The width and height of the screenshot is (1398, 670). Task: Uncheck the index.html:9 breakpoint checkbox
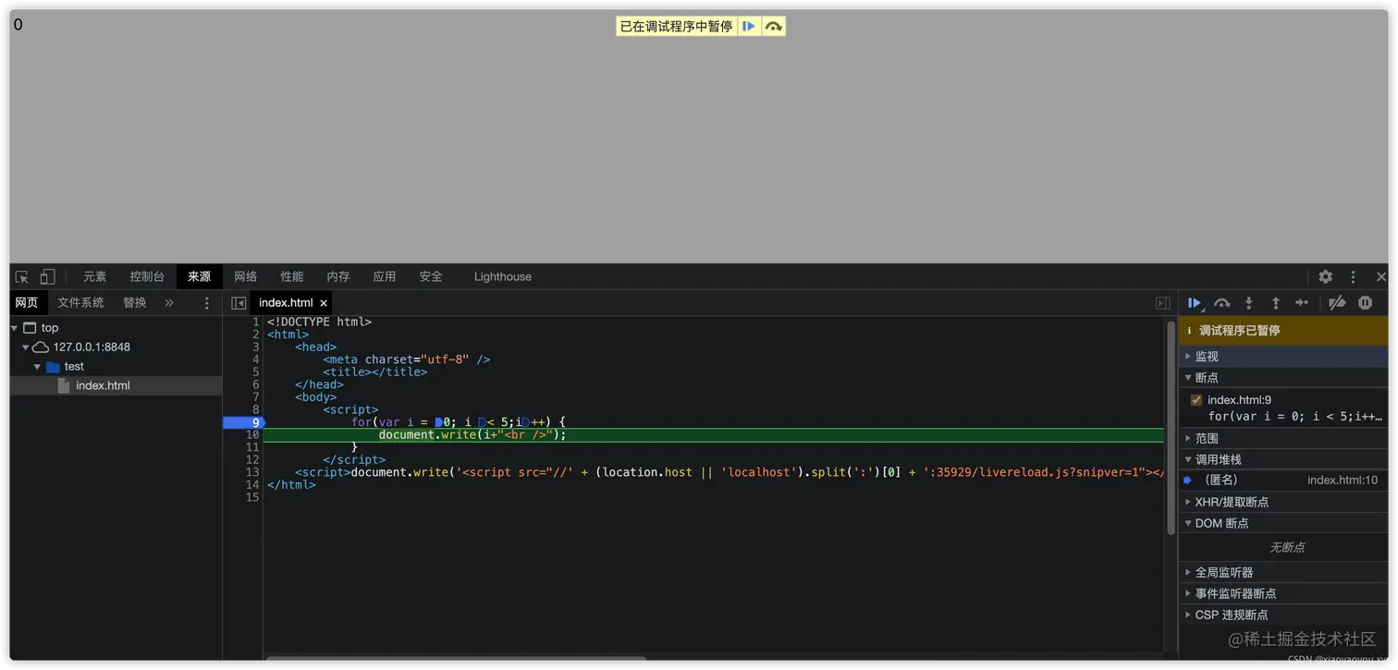tap(1196, 400)
